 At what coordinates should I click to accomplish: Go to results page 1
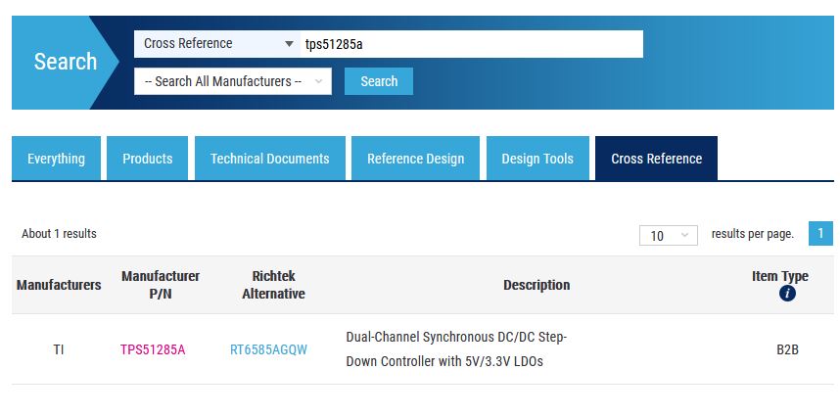click(820, 234)
